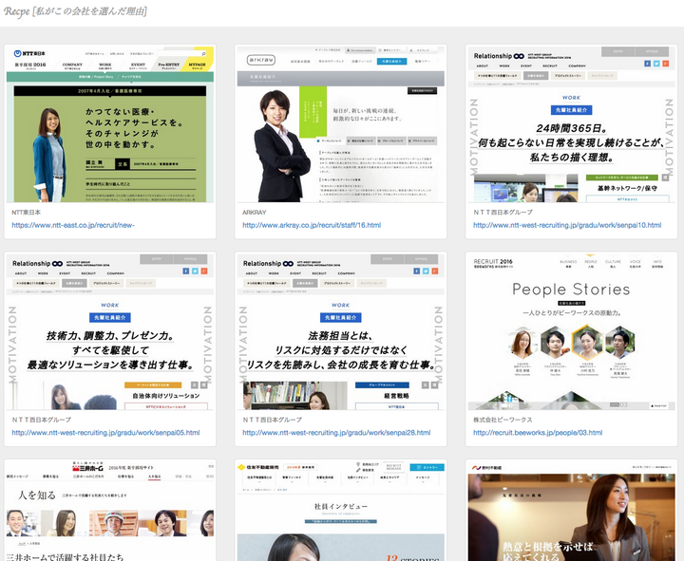Follow the ntt-west-recruiting senpai10.html link

[x=567, y=225]
